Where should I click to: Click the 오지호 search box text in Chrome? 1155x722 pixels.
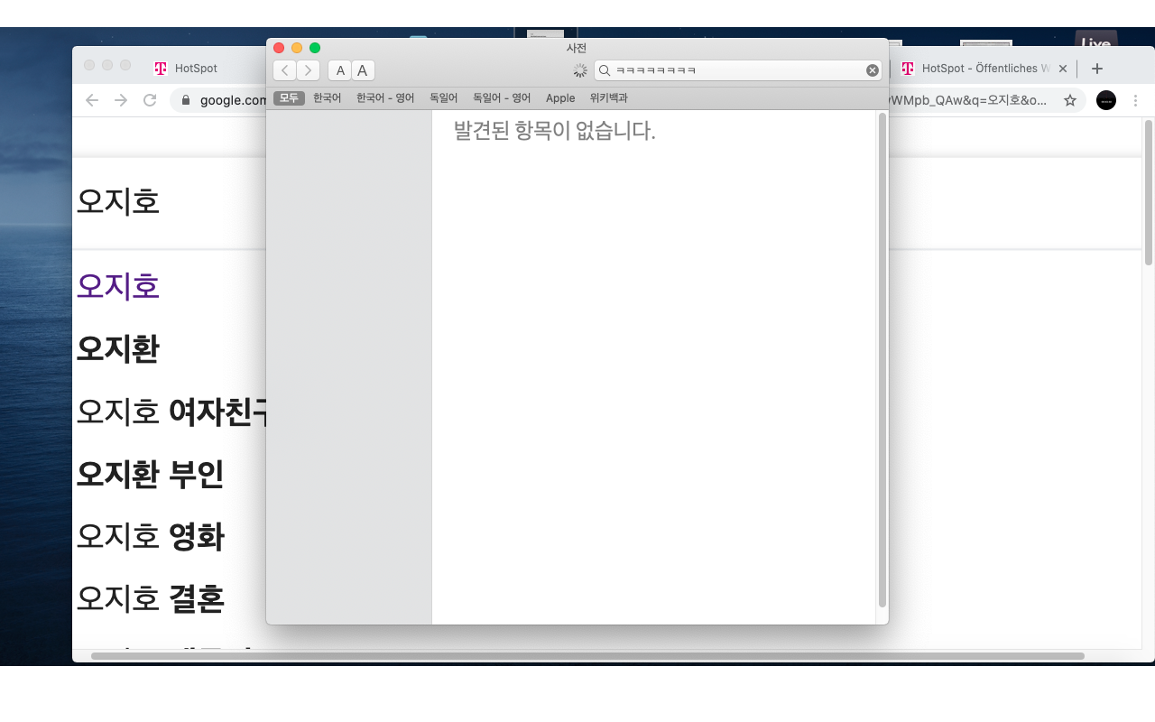pyautogui.click(x=118, y=201)
